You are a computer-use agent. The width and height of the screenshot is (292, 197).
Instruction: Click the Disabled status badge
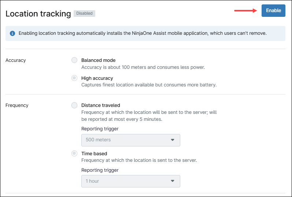pyautogui.click(x=84, y=14)
